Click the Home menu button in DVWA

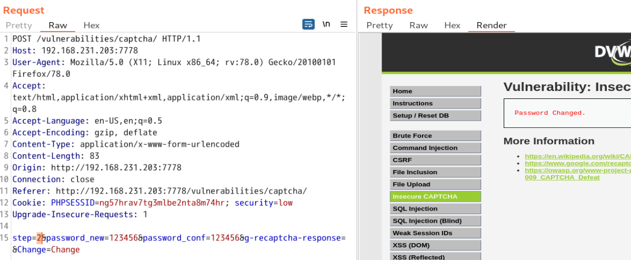435,91
